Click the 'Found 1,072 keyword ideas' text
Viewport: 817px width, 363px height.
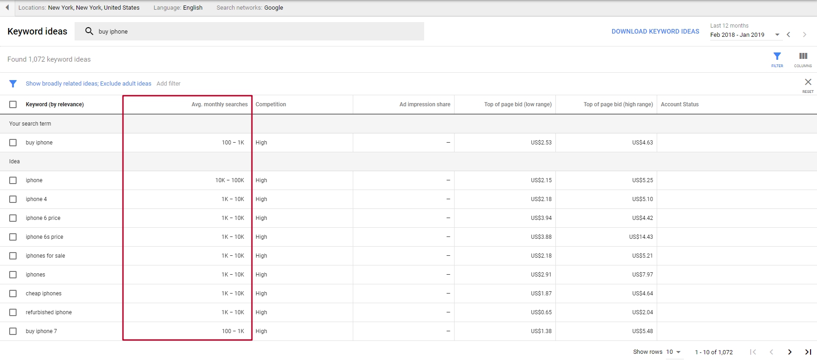pos(49,59)
